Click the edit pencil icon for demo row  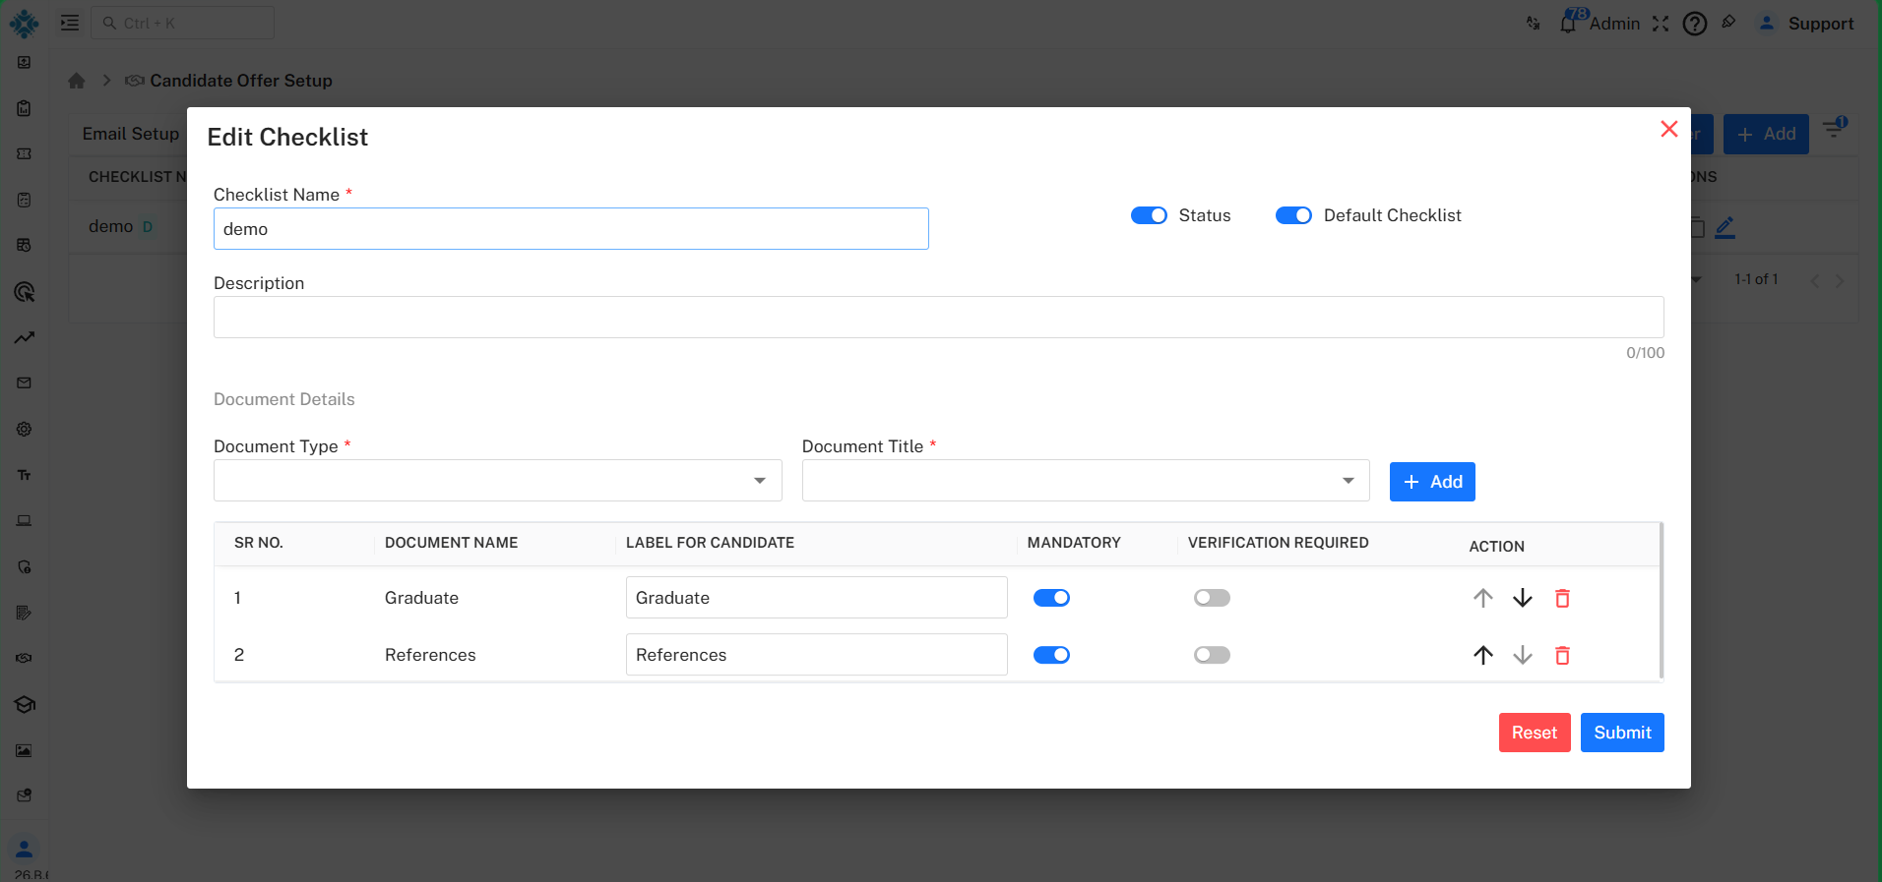[1725, 228]
